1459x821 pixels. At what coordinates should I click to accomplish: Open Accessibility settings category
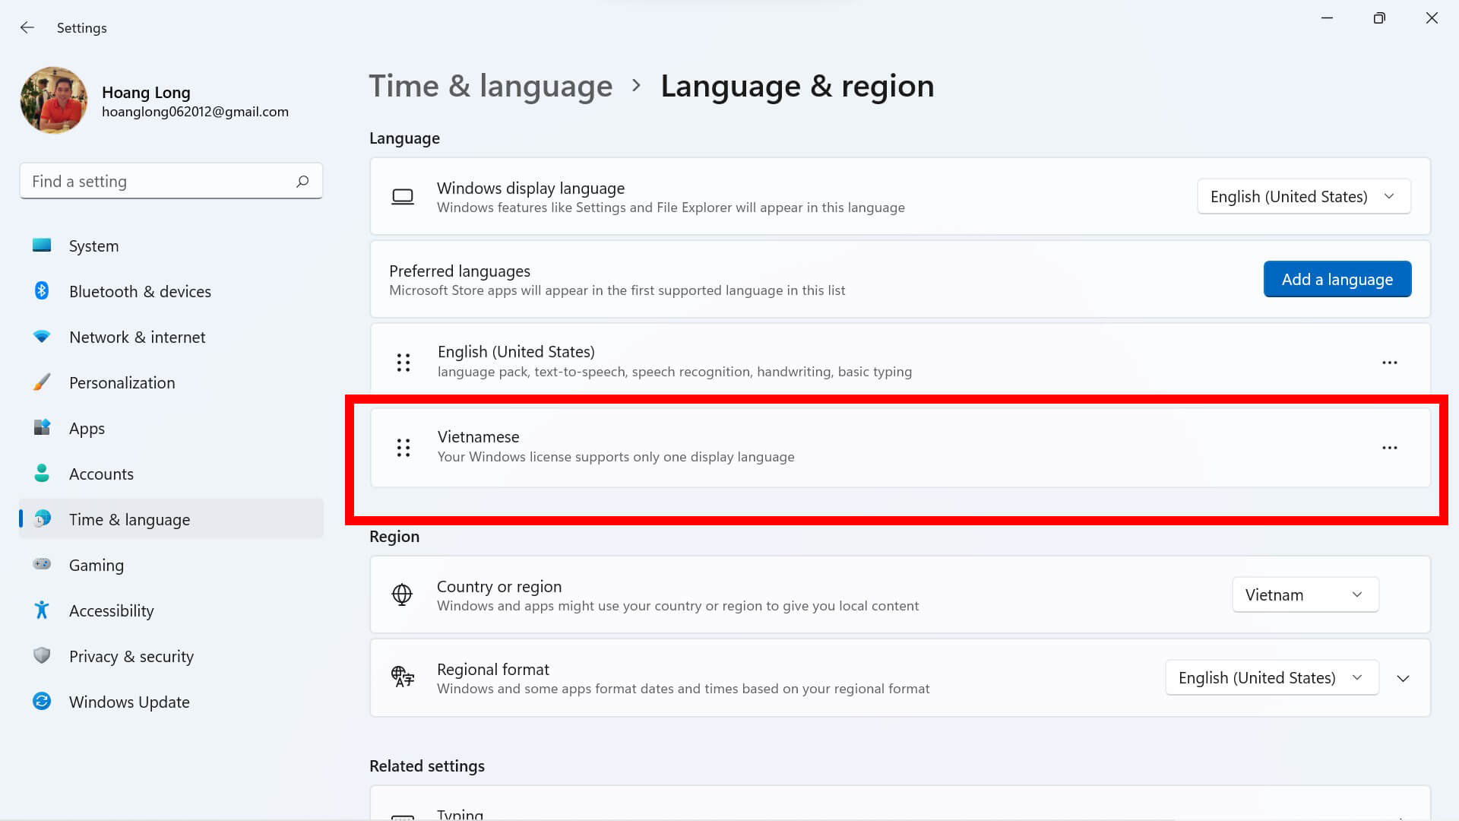point(171,610)
